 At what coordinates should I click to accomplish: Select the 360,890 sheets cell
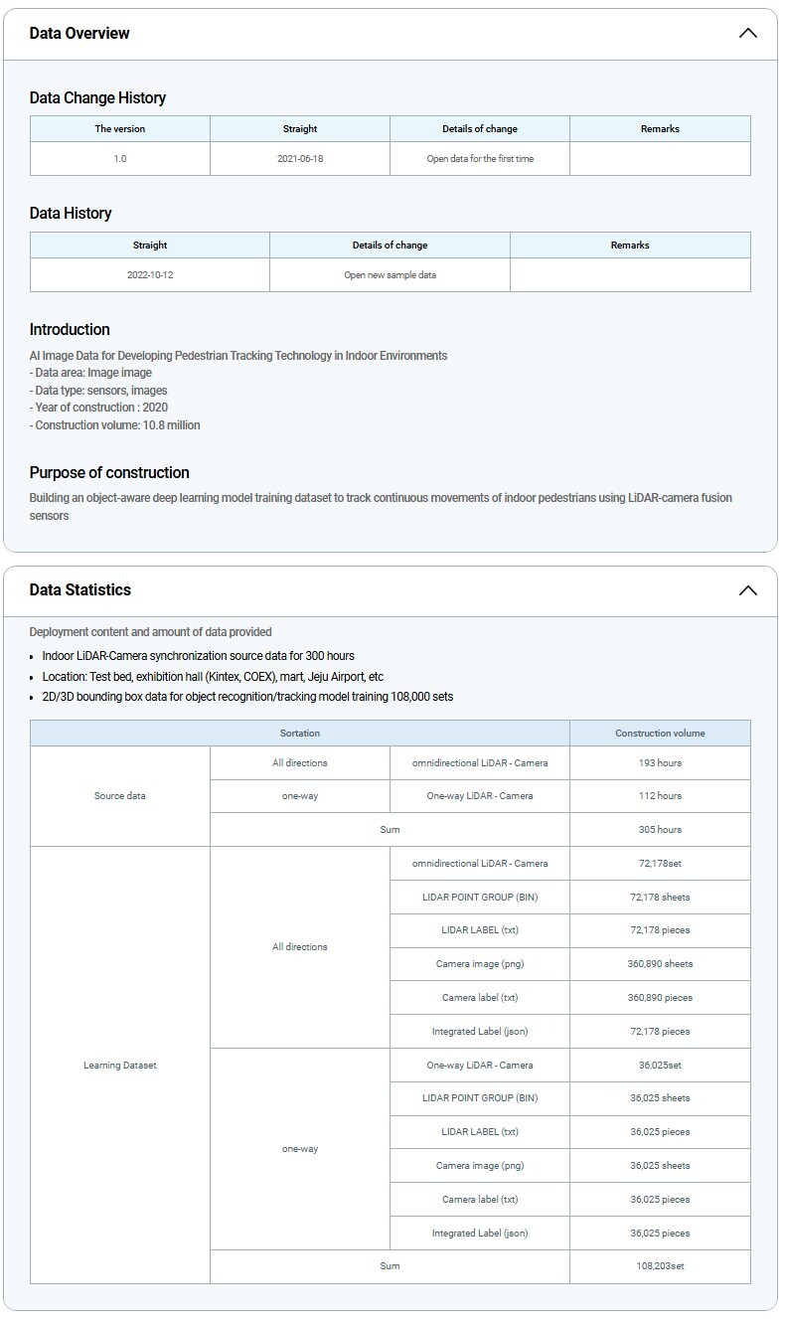pyautogui.click(x=660, y=963)
